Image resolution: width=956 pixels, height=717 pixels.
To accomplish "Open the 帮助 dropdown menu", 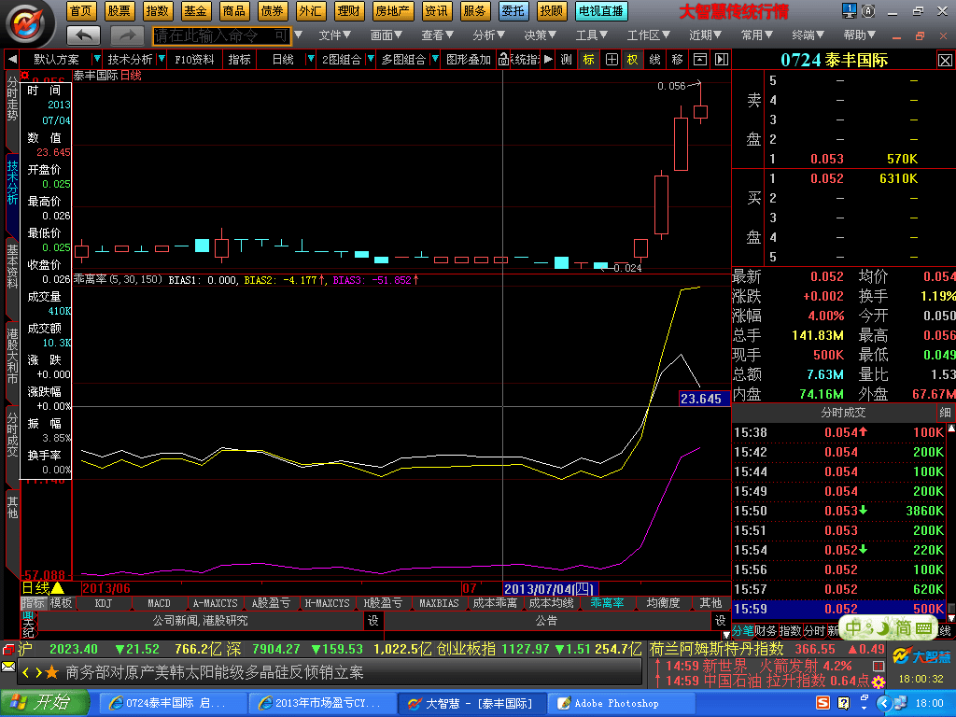I will coord(859,35).
